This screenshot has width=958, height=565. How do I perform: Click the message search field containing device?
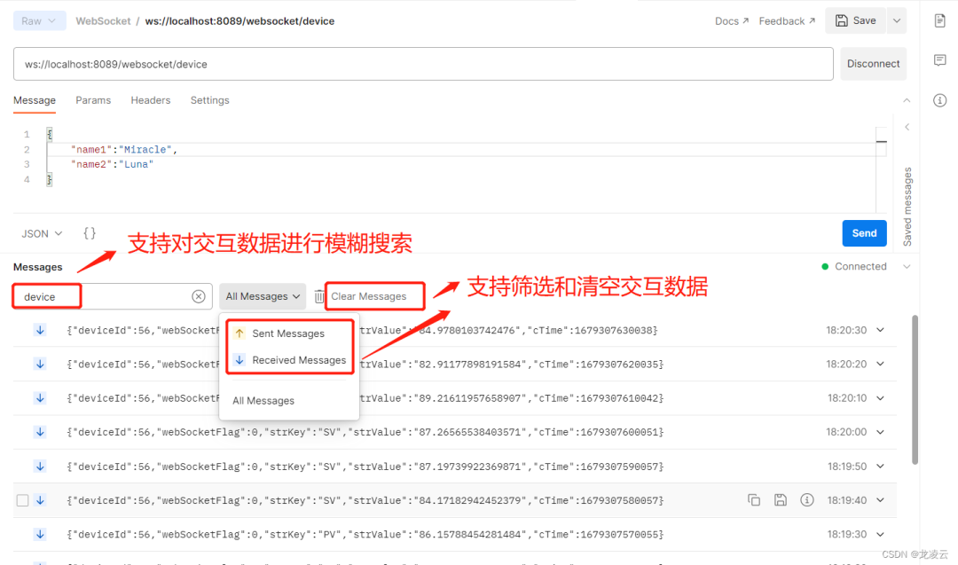click(x=112, y=296)
